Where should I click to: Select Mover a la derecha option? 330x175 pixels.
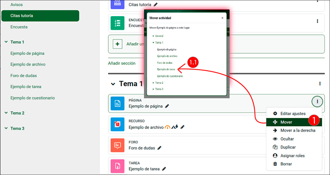coord(294,131)
